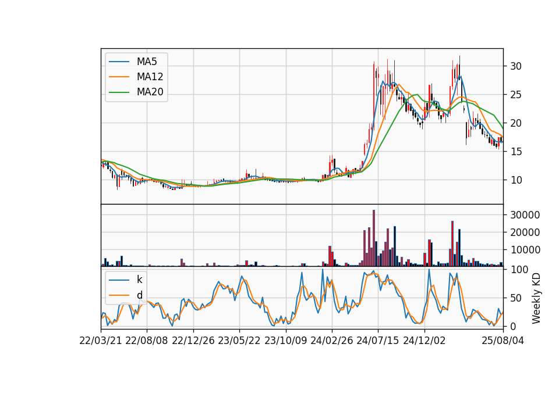
Task: Click the price axis value 15
Action: [516, 152]
